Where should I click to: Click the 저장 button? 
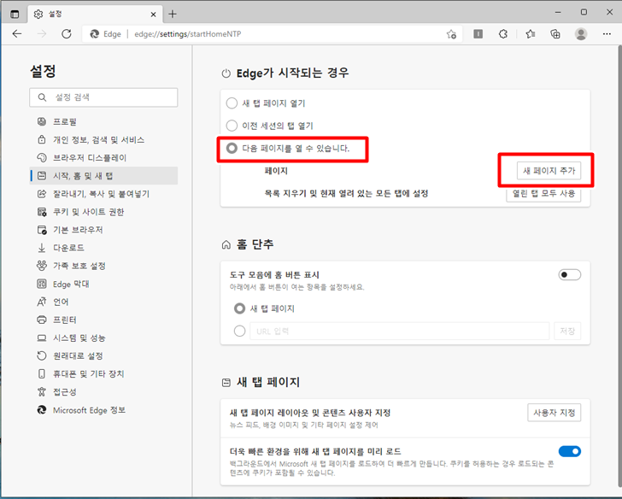tap(567, 331)
